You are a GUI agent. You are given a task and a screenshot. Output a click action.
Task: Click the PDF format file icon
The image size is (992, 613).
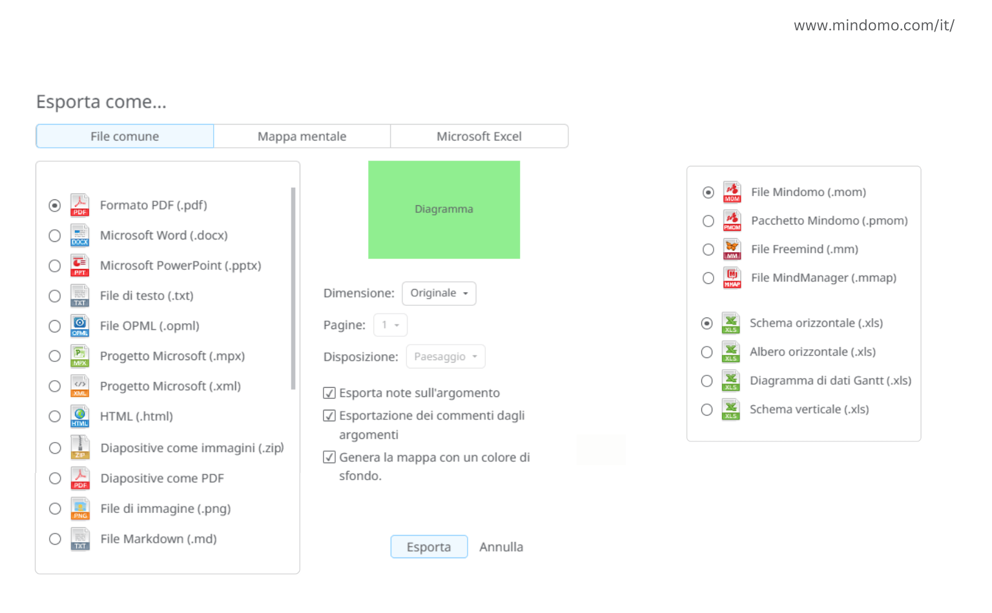coord(79,205)
